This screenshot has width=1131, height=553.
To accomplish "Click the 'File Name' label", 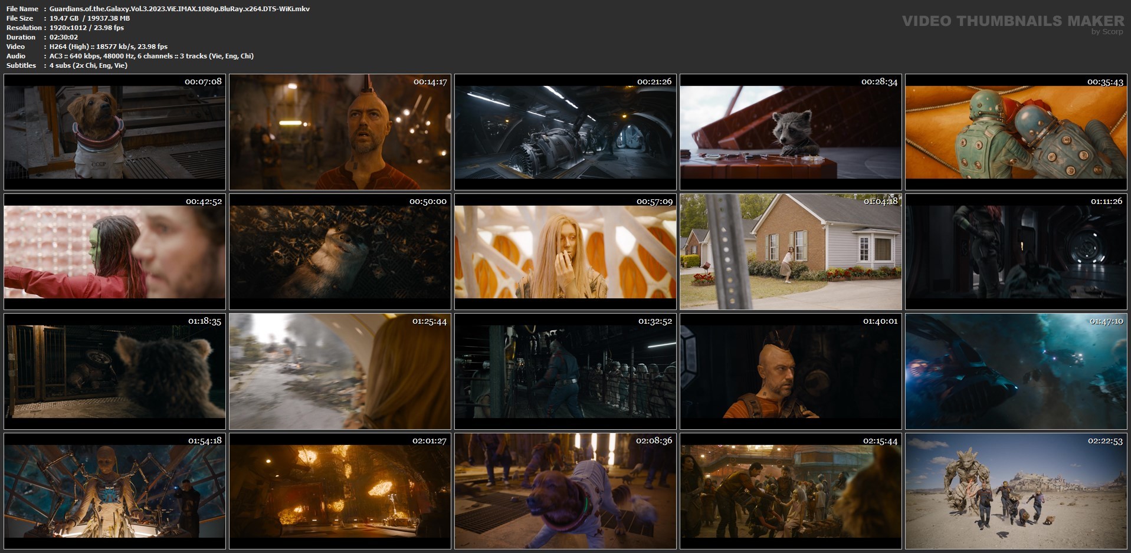I will 22,9.
